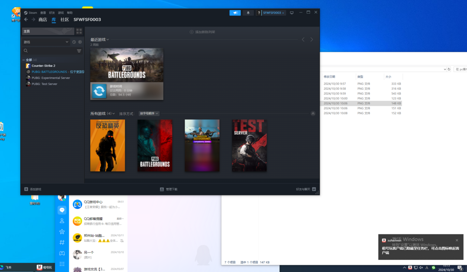
Task: Change sort order via 按字母顺序 dropdown
Action: click(x=149, y=114)
